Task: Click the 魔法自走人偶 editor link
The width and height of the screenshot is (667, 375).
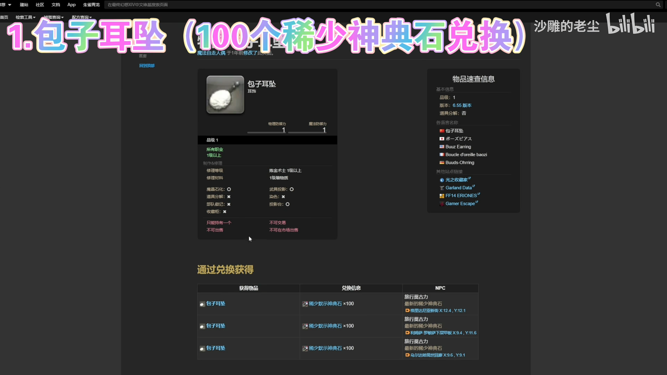Action: click(x=211, y=53)
